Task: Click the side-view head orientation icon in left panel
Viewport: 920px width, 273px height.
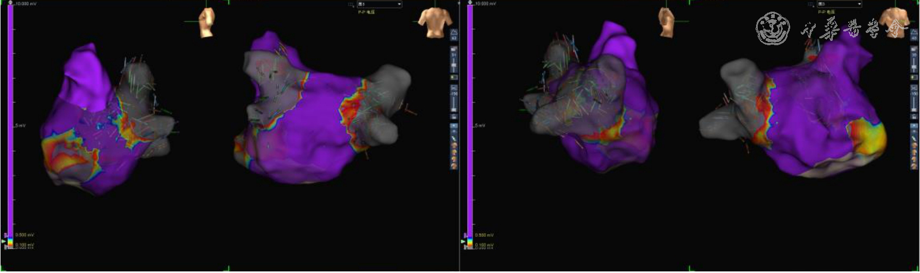Action: coord(206,23)
